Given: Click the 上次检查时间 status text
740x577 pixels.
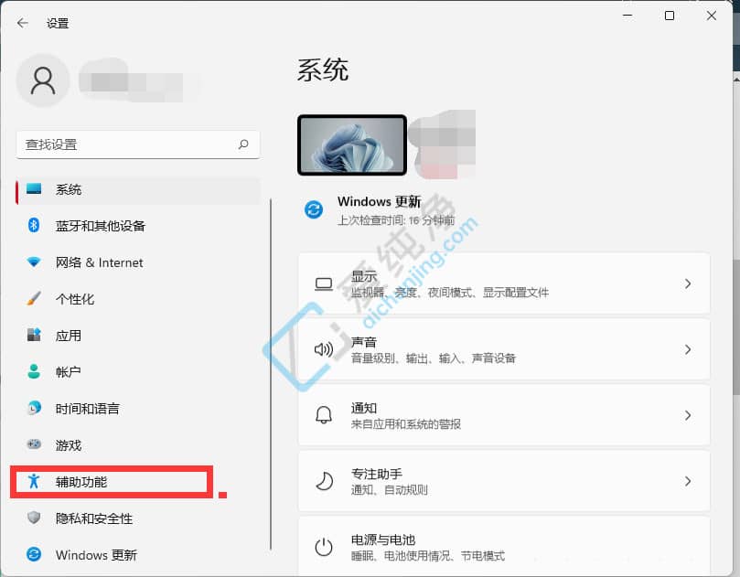Looking at the screenshot, I should point(396,220).
